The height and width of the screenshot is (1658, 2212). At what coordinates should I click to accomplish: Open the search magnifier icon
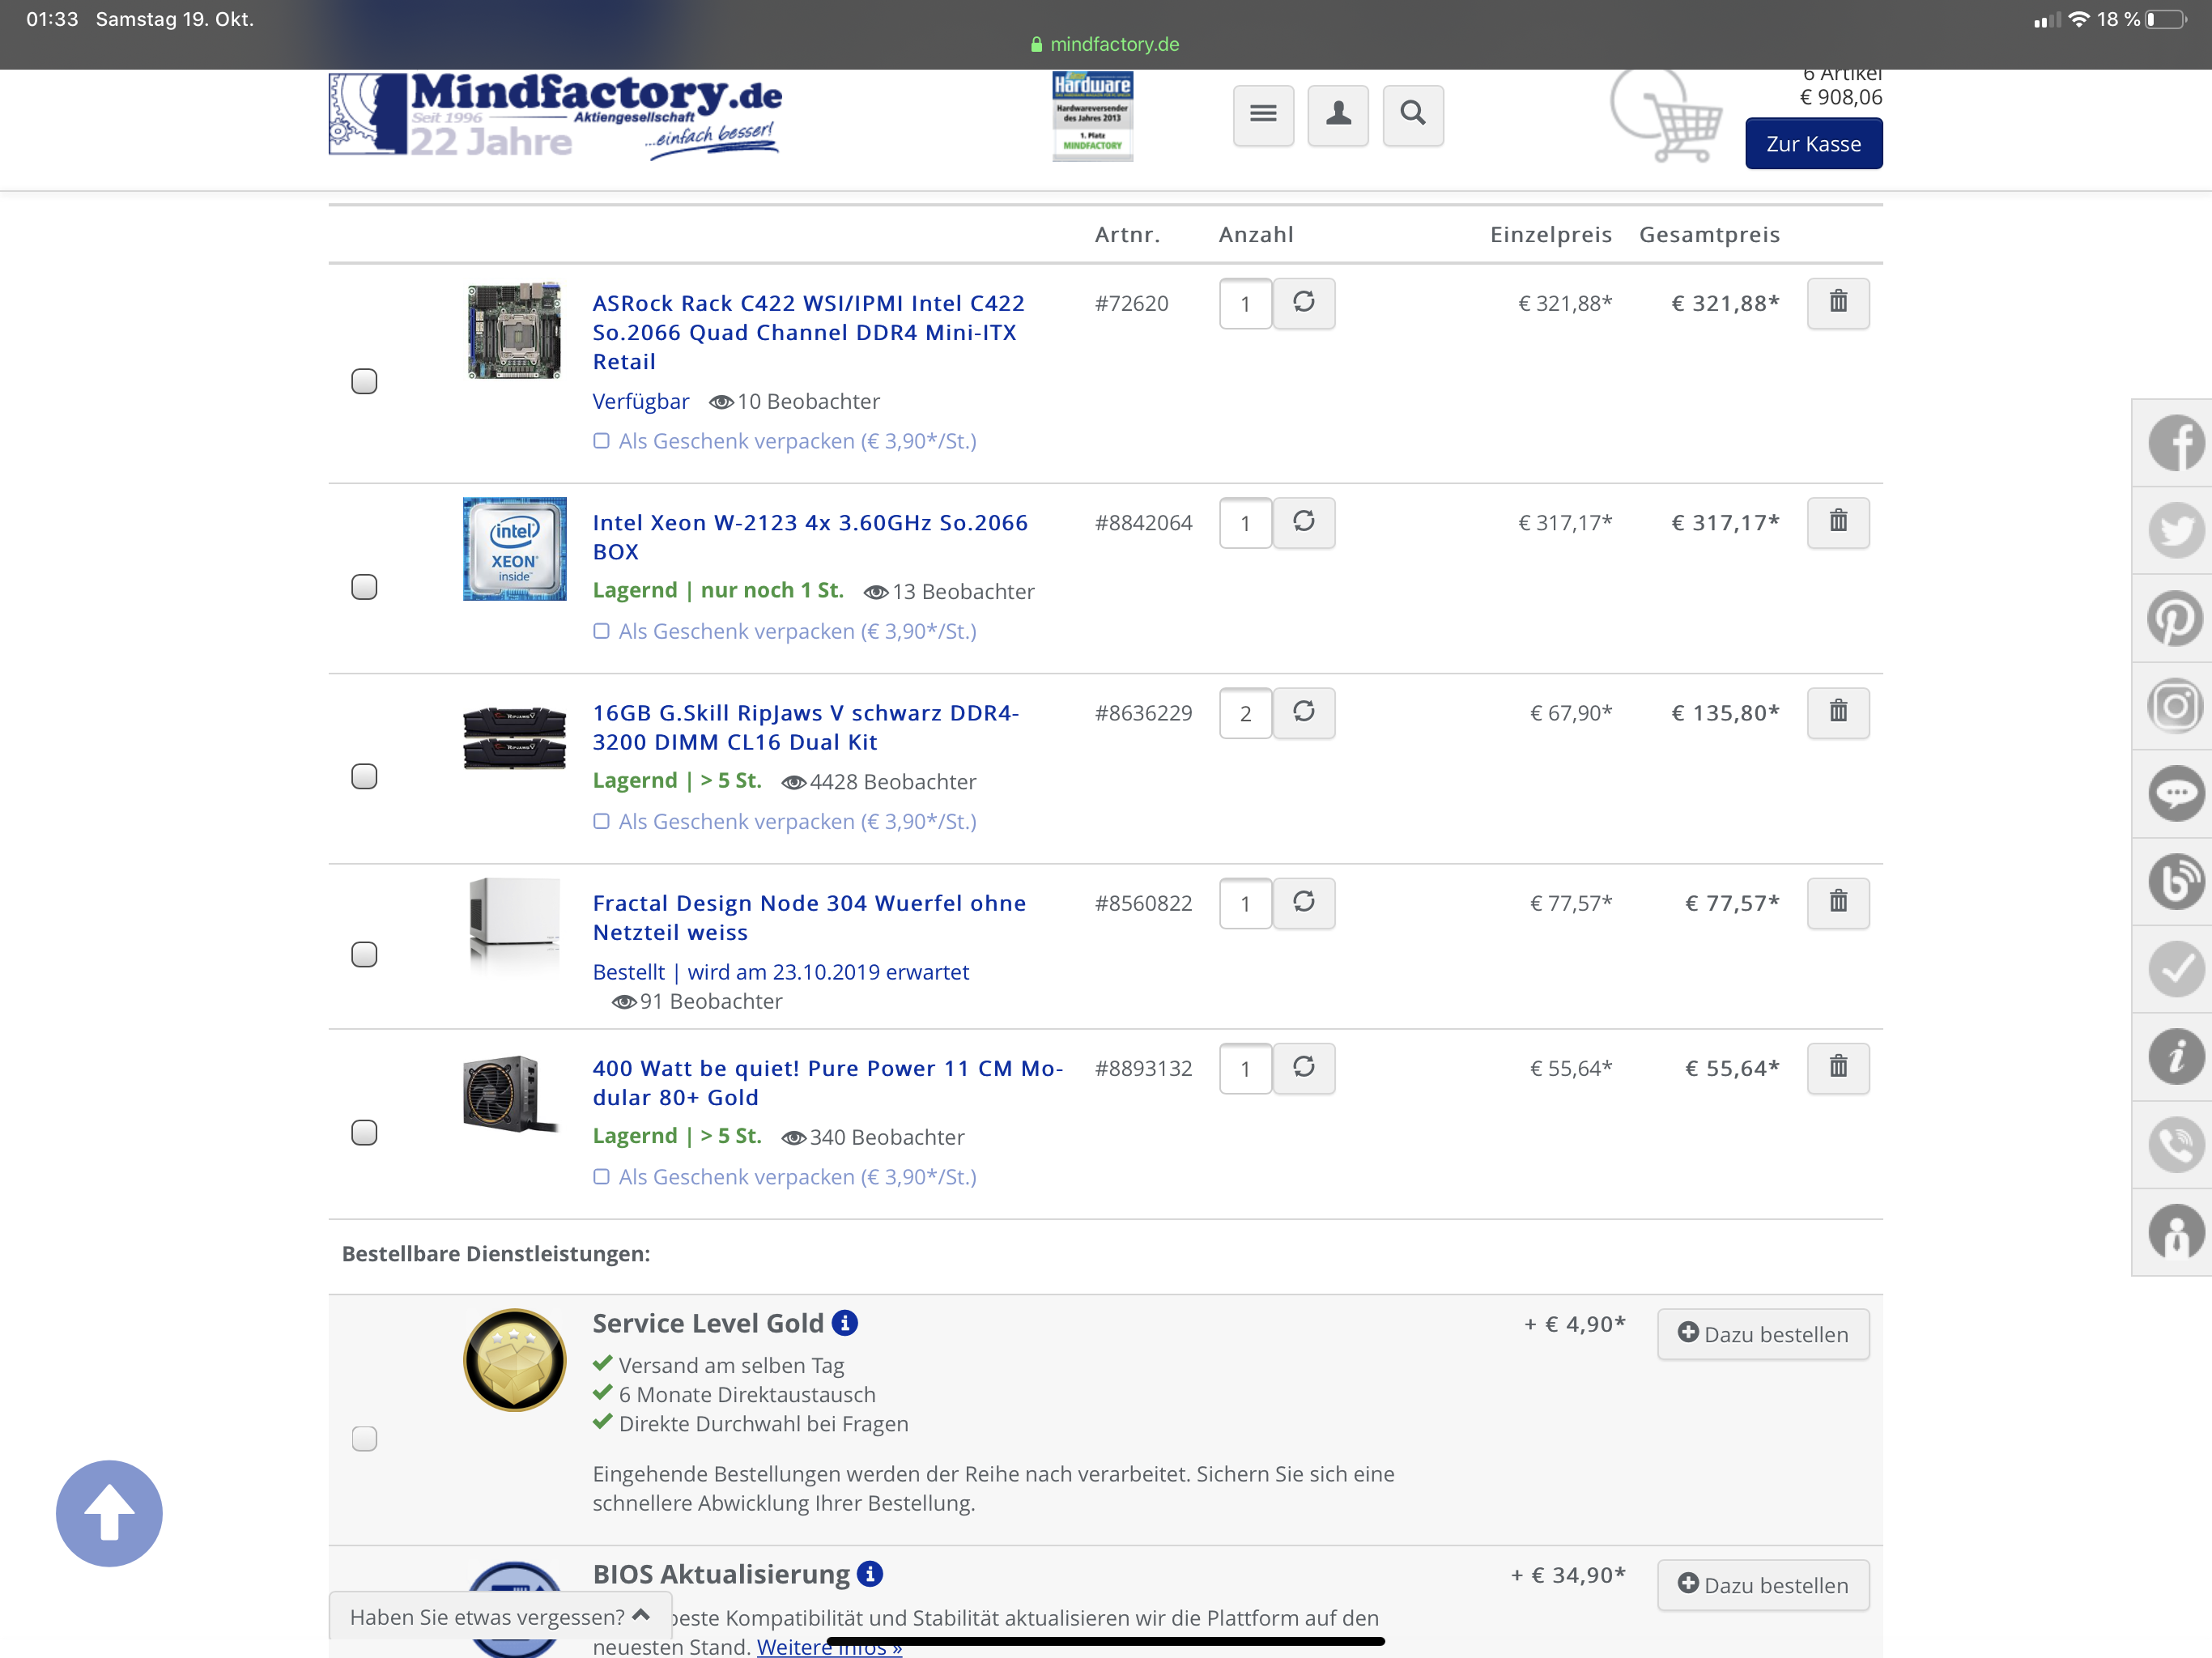pyautogui.click(x=1412, y=114)
